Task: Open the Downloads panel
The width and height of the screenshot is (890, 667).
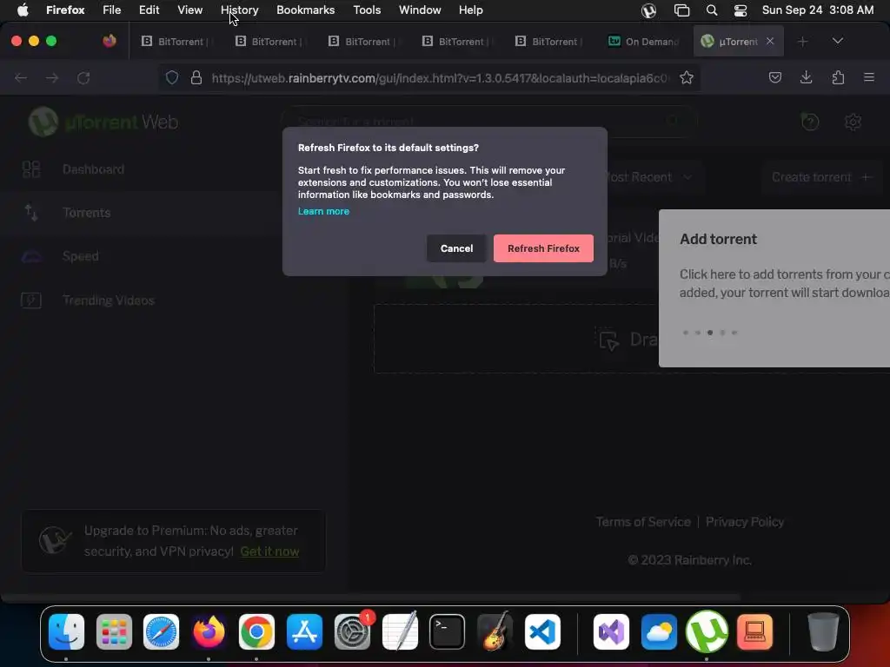Action: pos(806,77)
